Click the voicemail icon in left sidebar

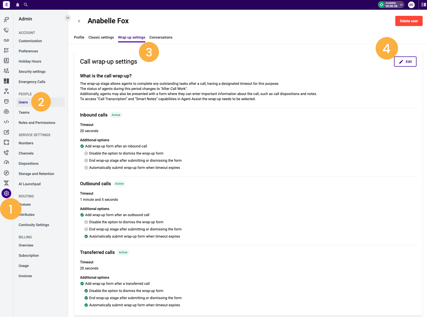[6, 40]
